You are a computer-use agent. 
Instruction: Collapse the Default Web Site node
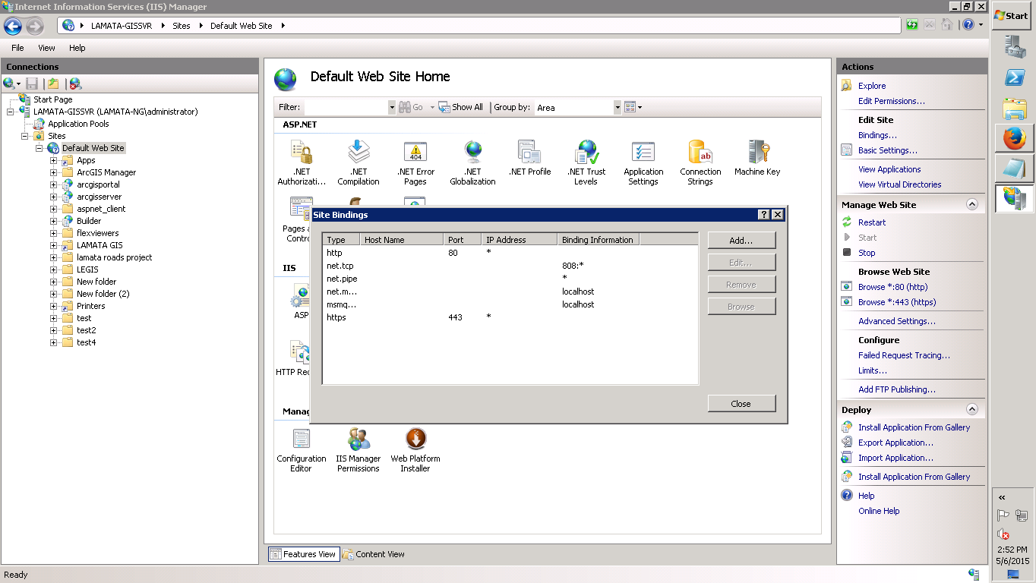point(39,148)
